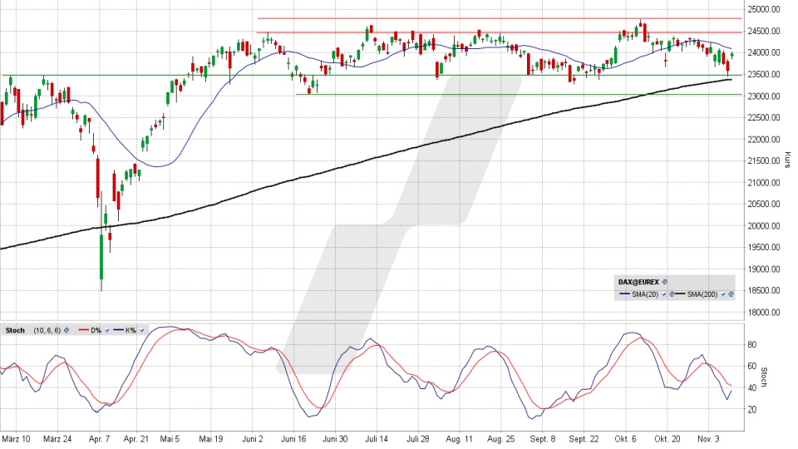The height and width of the screenshot is (449, 798).
Task: Click the DAX@EUREX legend label
Action: tap(637, 283)
